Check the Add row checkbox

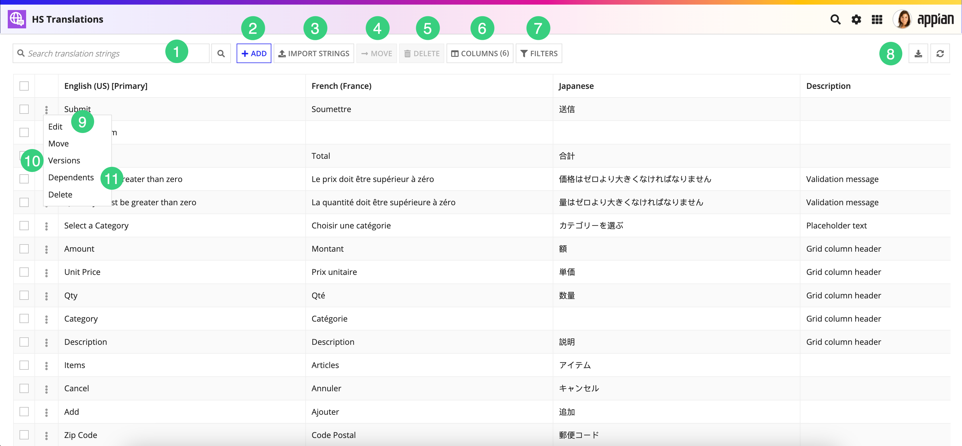tap(24, 411)
